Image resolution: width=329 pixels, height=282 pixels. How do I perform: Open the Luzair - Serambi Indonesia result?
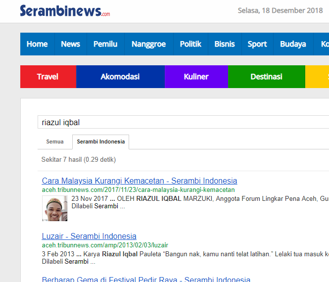pyautogui.click(x=89, y=236)
